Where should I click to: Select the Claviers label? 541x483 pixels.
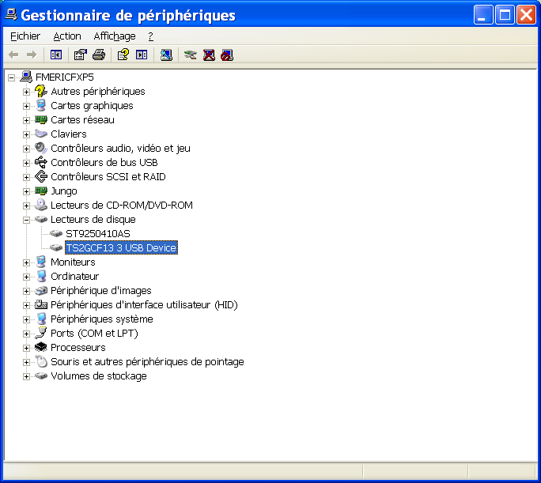(x=69, y=134)
